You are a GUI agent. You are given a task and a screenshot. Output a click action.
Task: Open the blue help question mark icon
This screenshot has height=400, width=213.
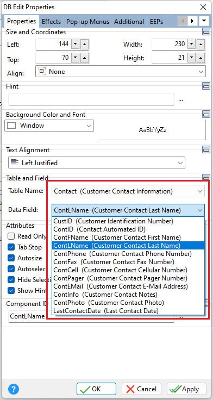[x=14, y=389]
